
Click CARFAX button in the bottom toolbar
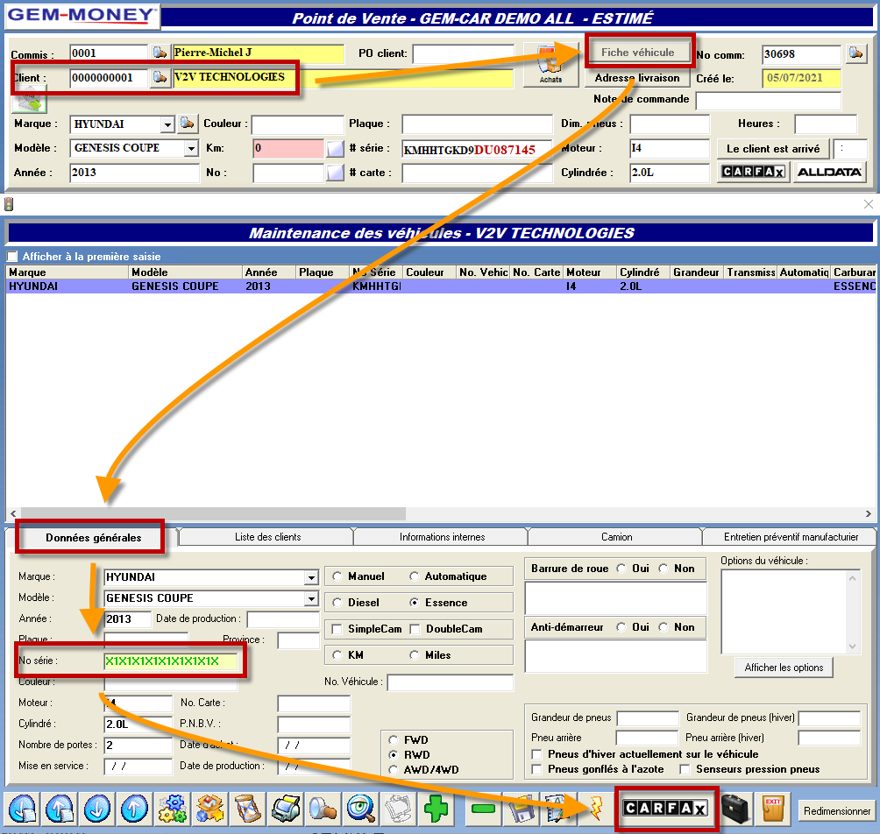click(x=665, y=809)
